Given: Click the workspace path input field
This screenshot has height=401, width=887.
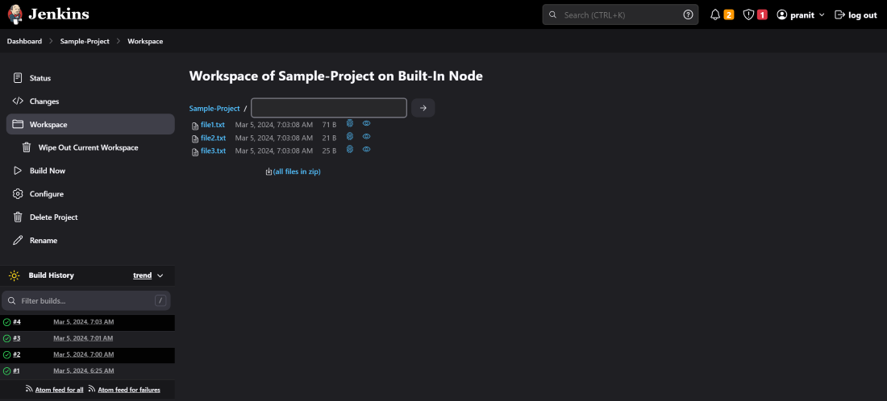Looking at the screenshot, I should (329, 108).
